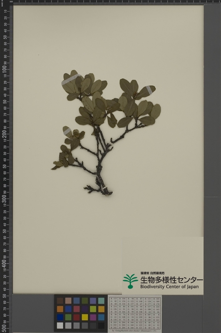Click the dark brown color checker patch
This screenshot has height=333, width=221.
point(60,301)
